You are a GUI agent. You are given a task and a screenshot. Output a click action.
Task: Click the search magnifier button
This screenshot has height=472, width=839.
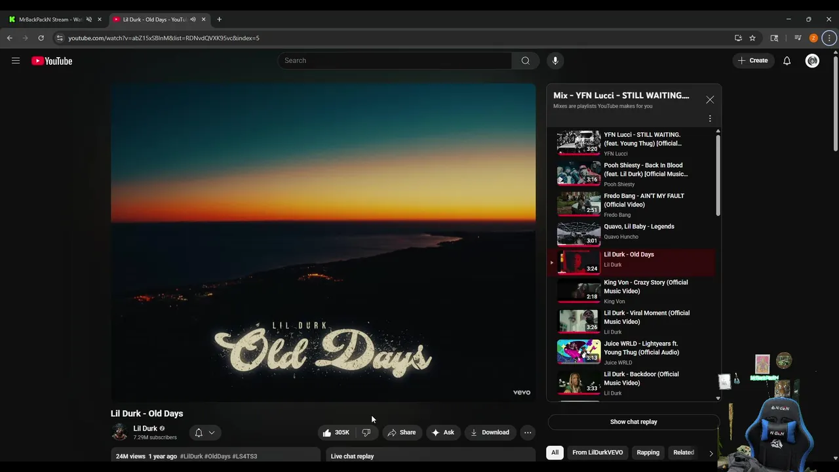pos(526,60)
